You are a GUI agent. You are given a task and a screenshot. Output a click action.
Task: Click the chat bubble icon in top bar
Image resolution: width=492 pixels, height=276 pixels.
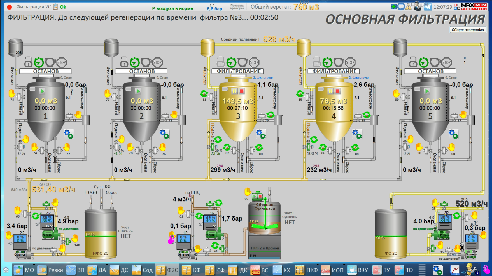pyautogui.click(x=401, y=7)
